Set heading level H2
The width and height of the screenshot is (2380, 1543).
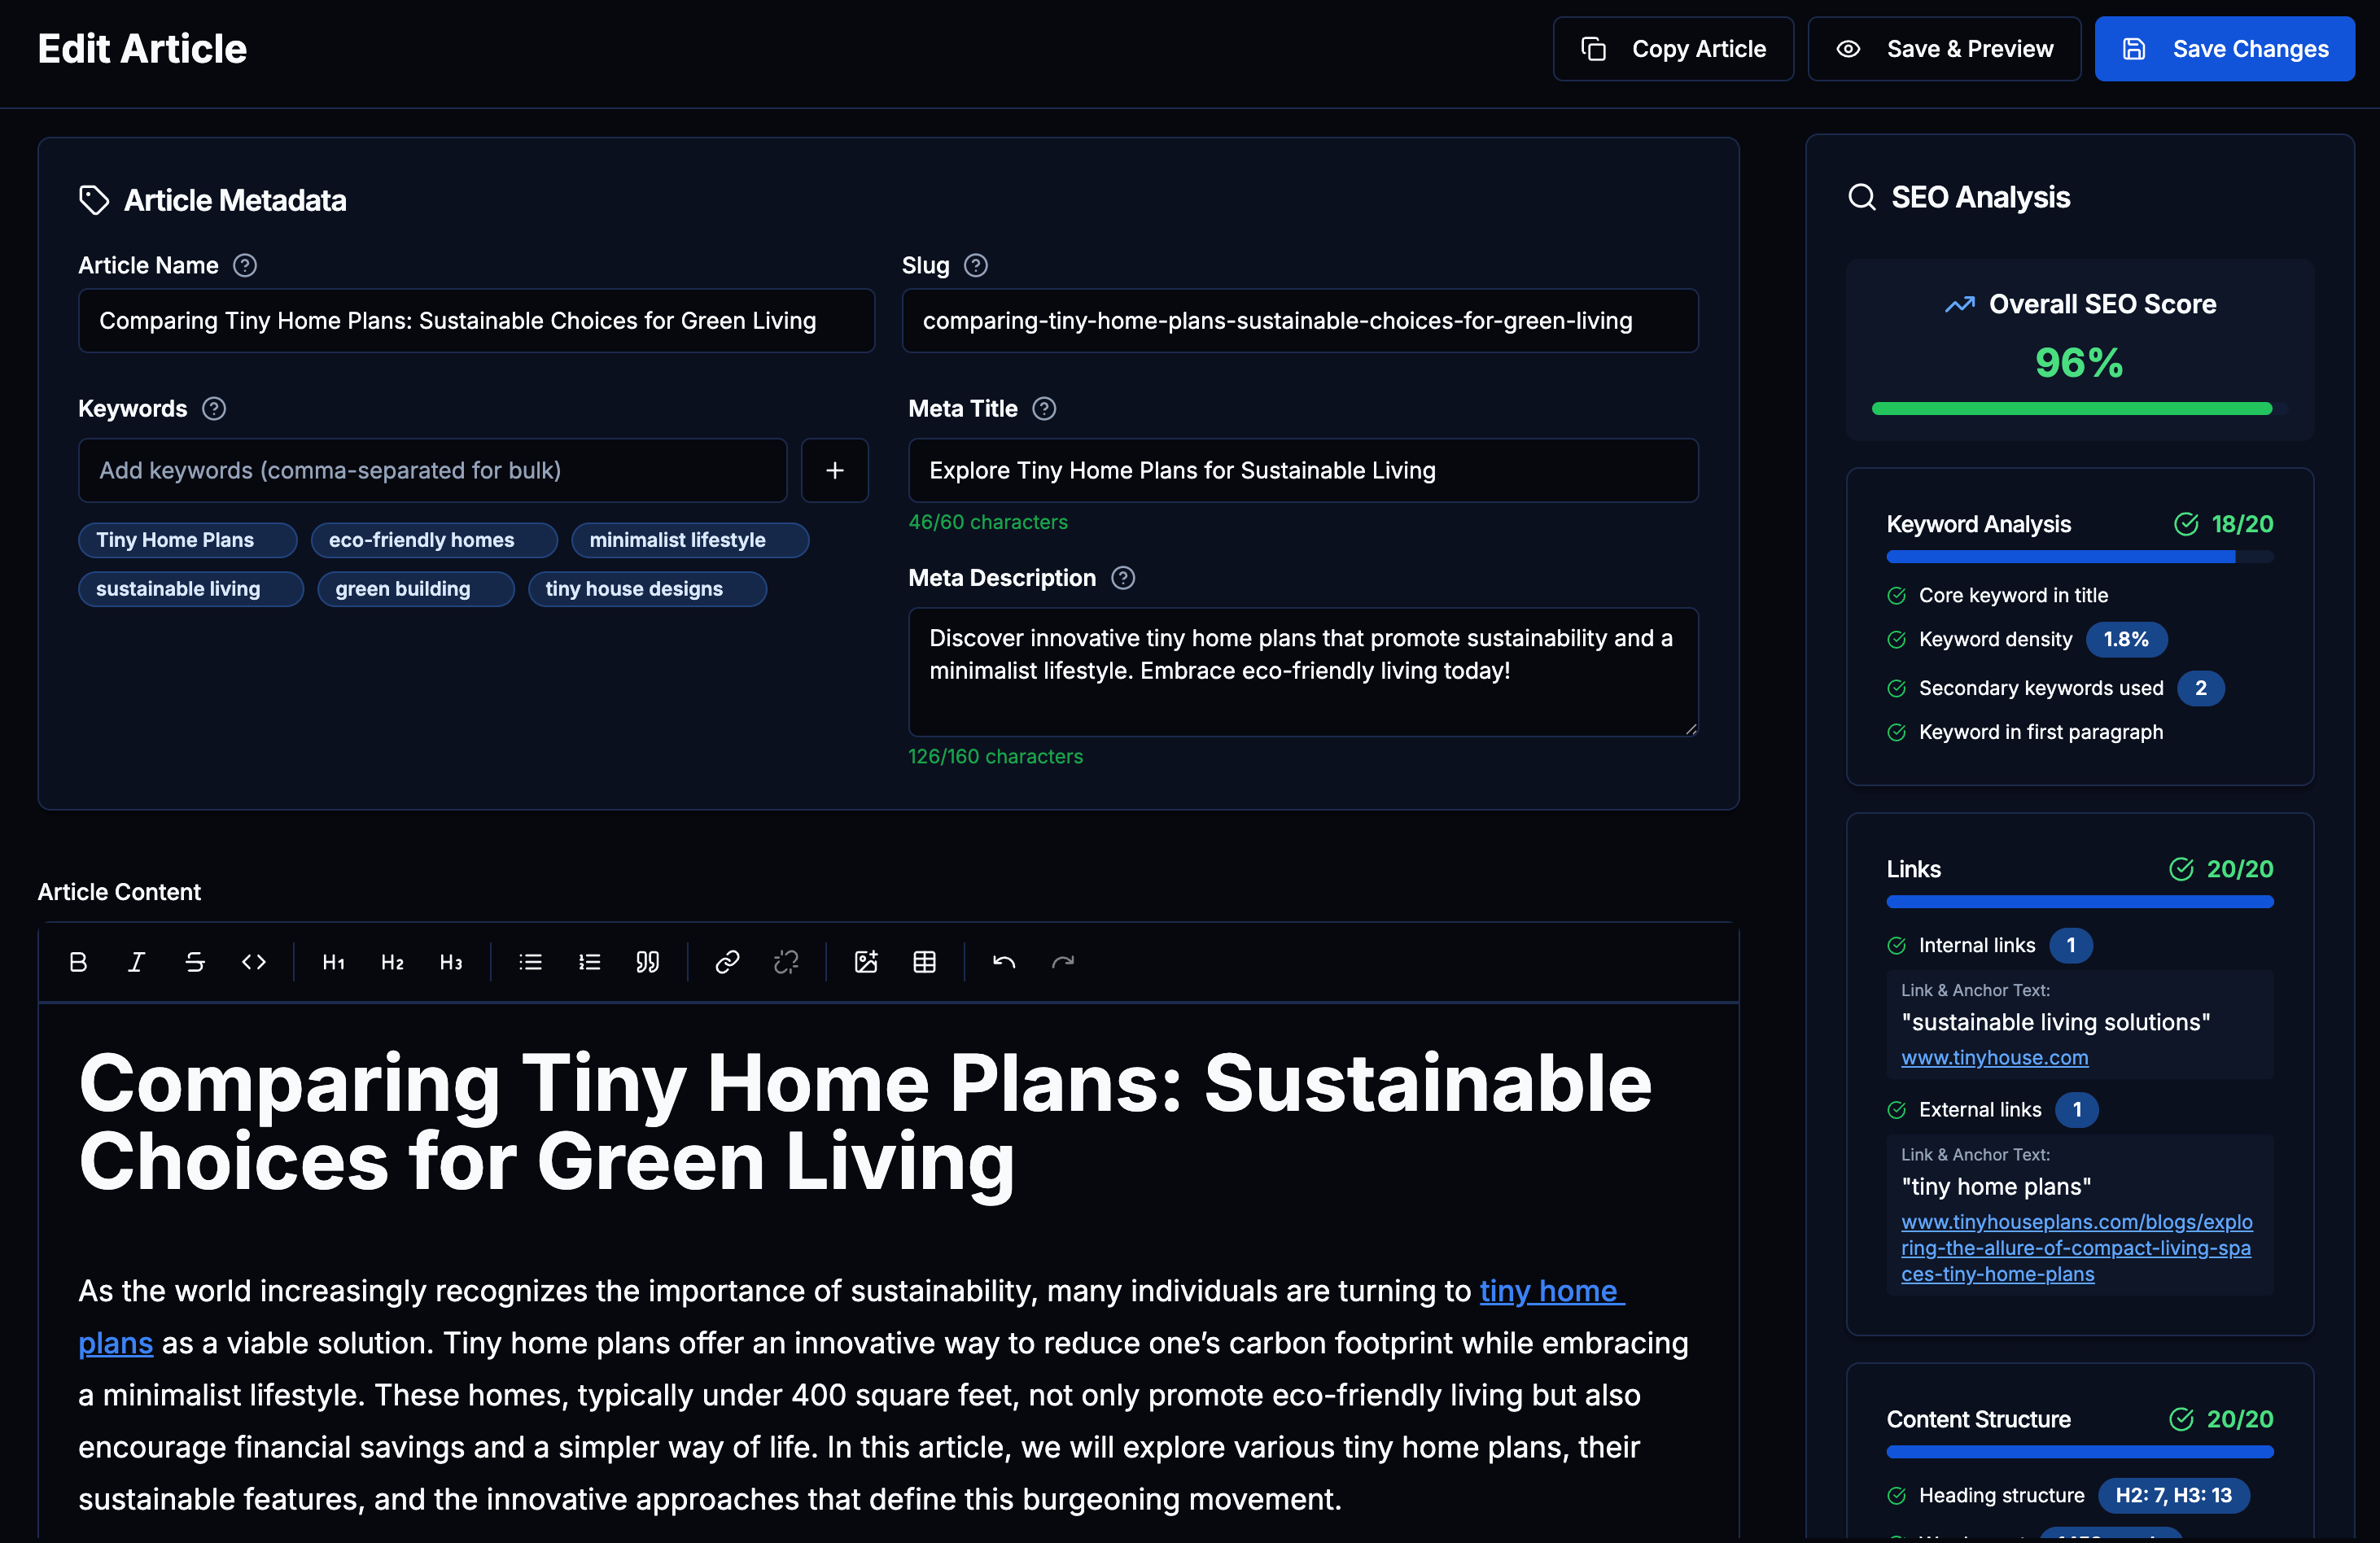[392, 962]
